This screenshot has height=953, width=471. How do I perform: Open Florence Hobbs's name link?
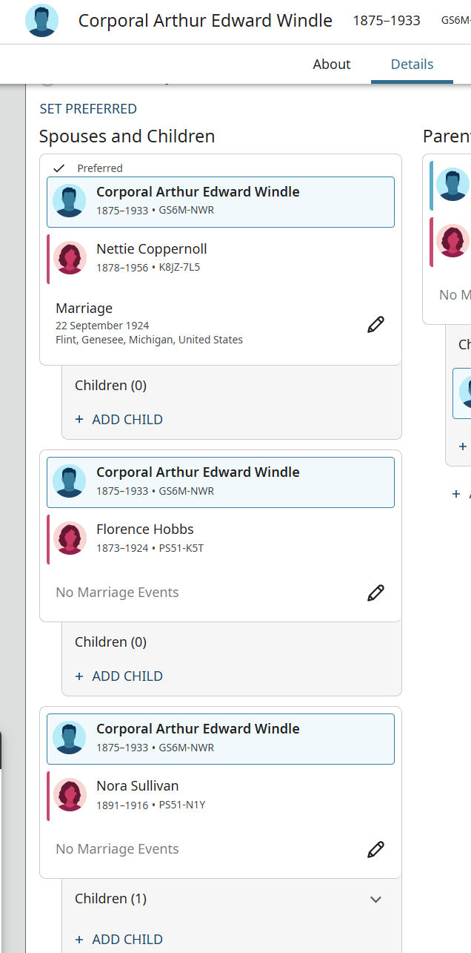point(145,530)
